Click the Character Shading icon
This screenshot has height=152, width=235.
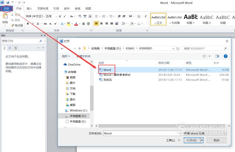pos(84,23)
